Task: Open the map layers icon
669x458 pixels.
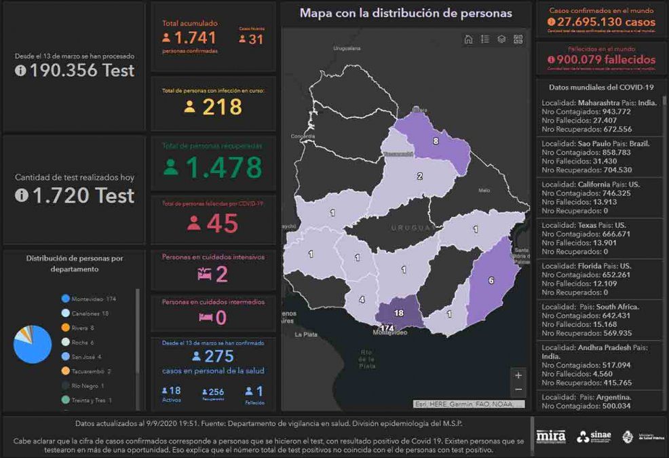Action: (501, 39)
